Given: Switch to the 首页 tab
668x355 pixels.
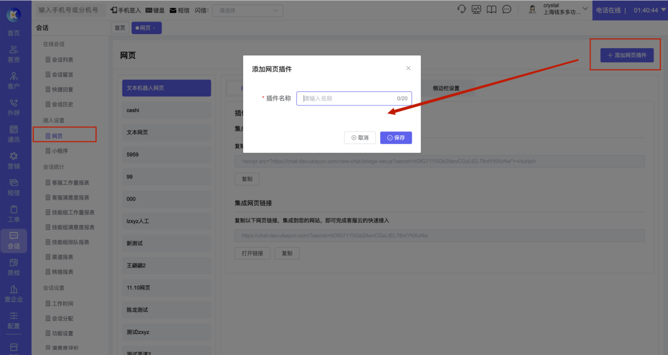Looking at the screenshot, I should pyautogui.click(x=120, y=28).
